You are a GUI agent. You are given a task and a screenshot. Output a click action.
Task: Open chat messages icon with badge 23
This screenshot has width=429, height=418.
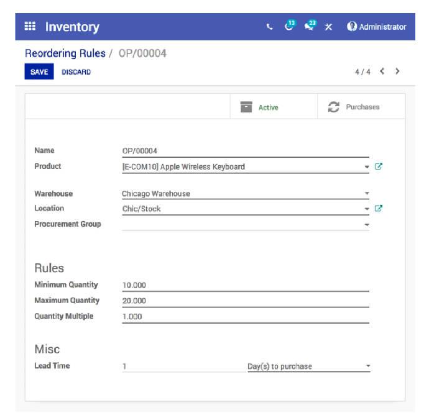click(309, 27)
